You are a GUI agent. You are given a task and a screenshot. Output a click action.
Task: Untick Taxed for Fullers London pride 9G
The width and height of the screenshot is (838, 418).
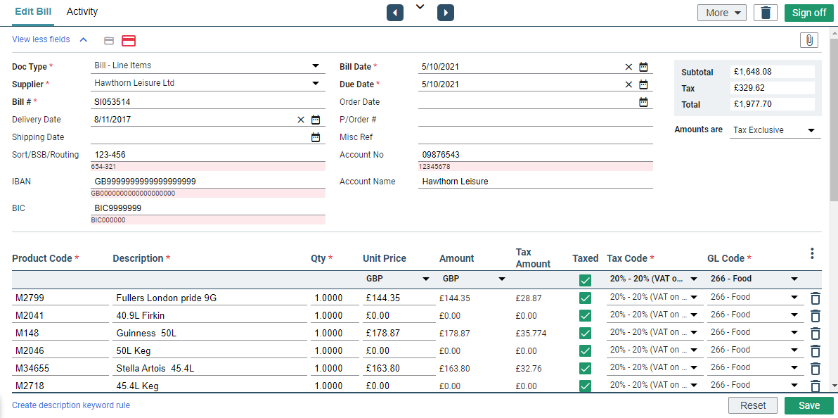click(x=585, y=298)
